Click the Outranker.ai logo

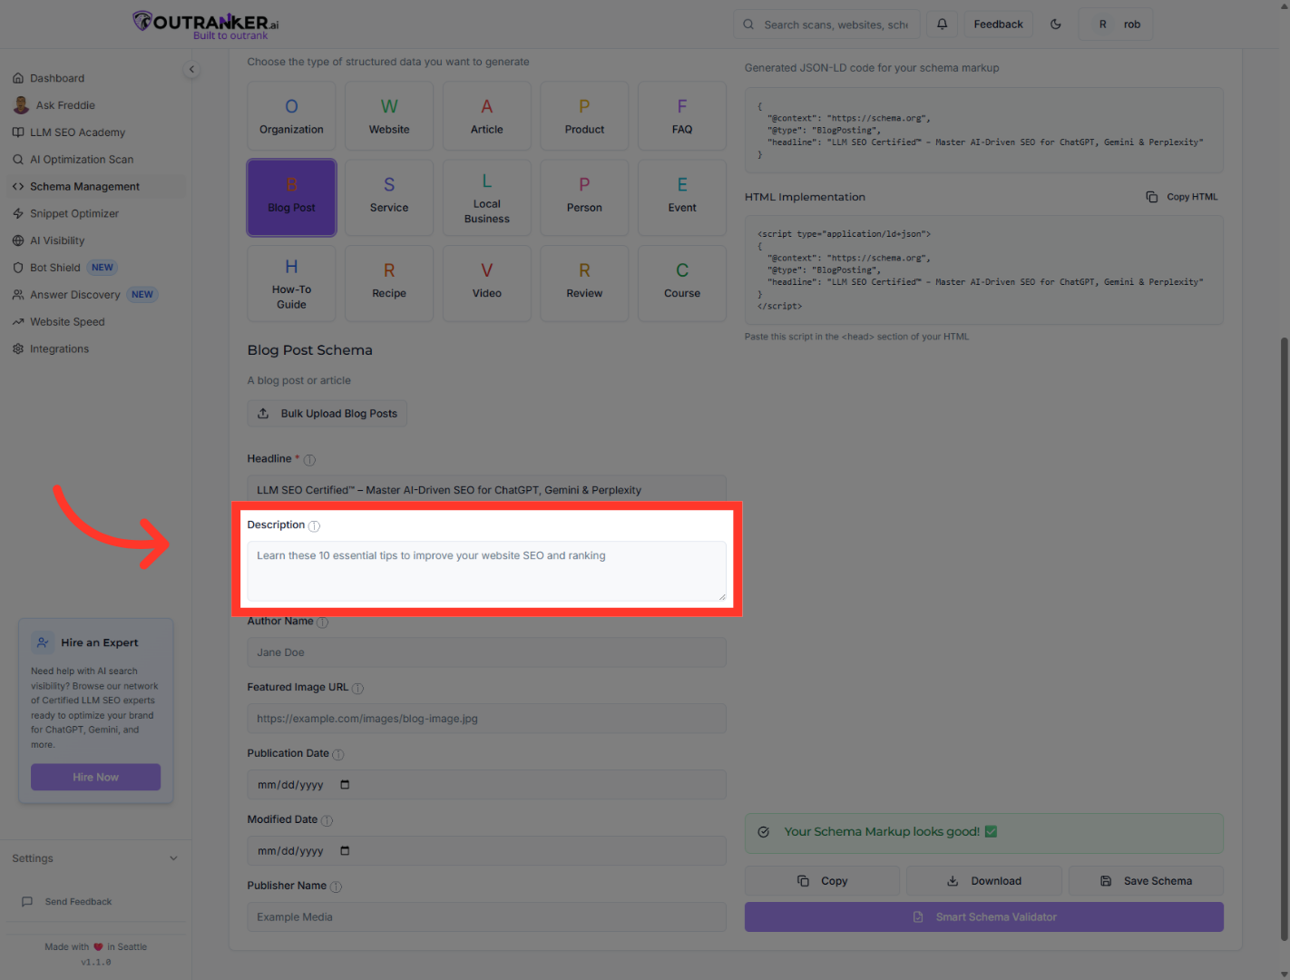point(206,24)
